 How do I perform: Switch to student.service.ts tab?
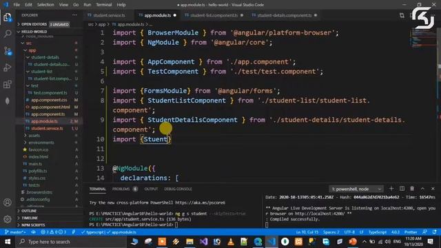point(109,15)
